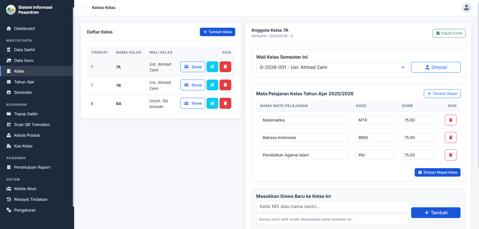Screen dimensions: 479x229
Task: Click Ustzh. Siti Aminah wali kelas cell
Action: pos(159,104)
